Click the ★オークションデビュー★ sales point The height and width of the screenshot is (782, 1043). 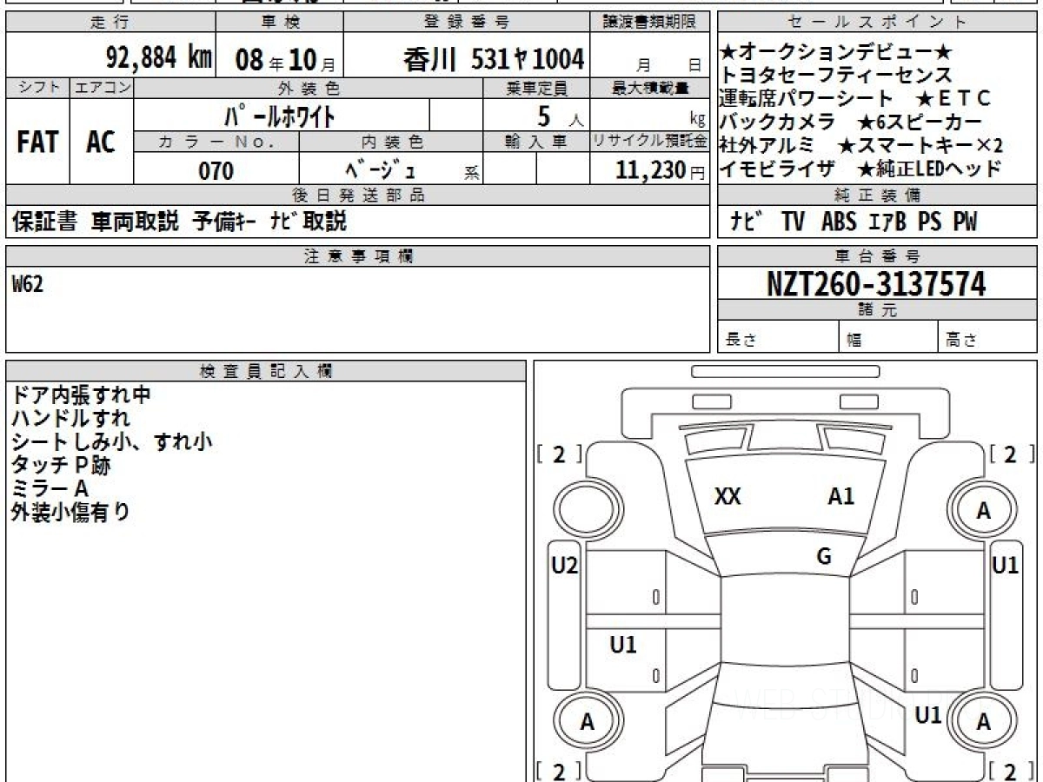pos(838,54)
